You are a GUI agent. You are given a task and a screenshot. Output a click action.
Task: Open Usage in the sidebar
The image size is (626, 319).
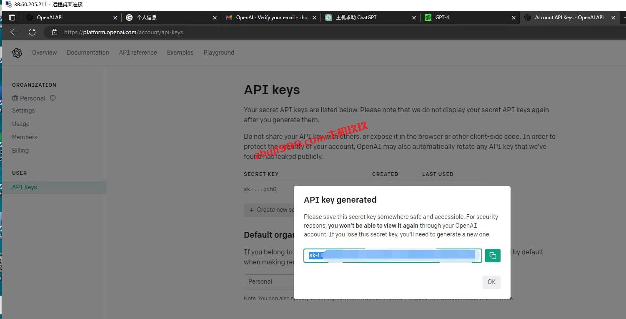click(x=21, y=124)
